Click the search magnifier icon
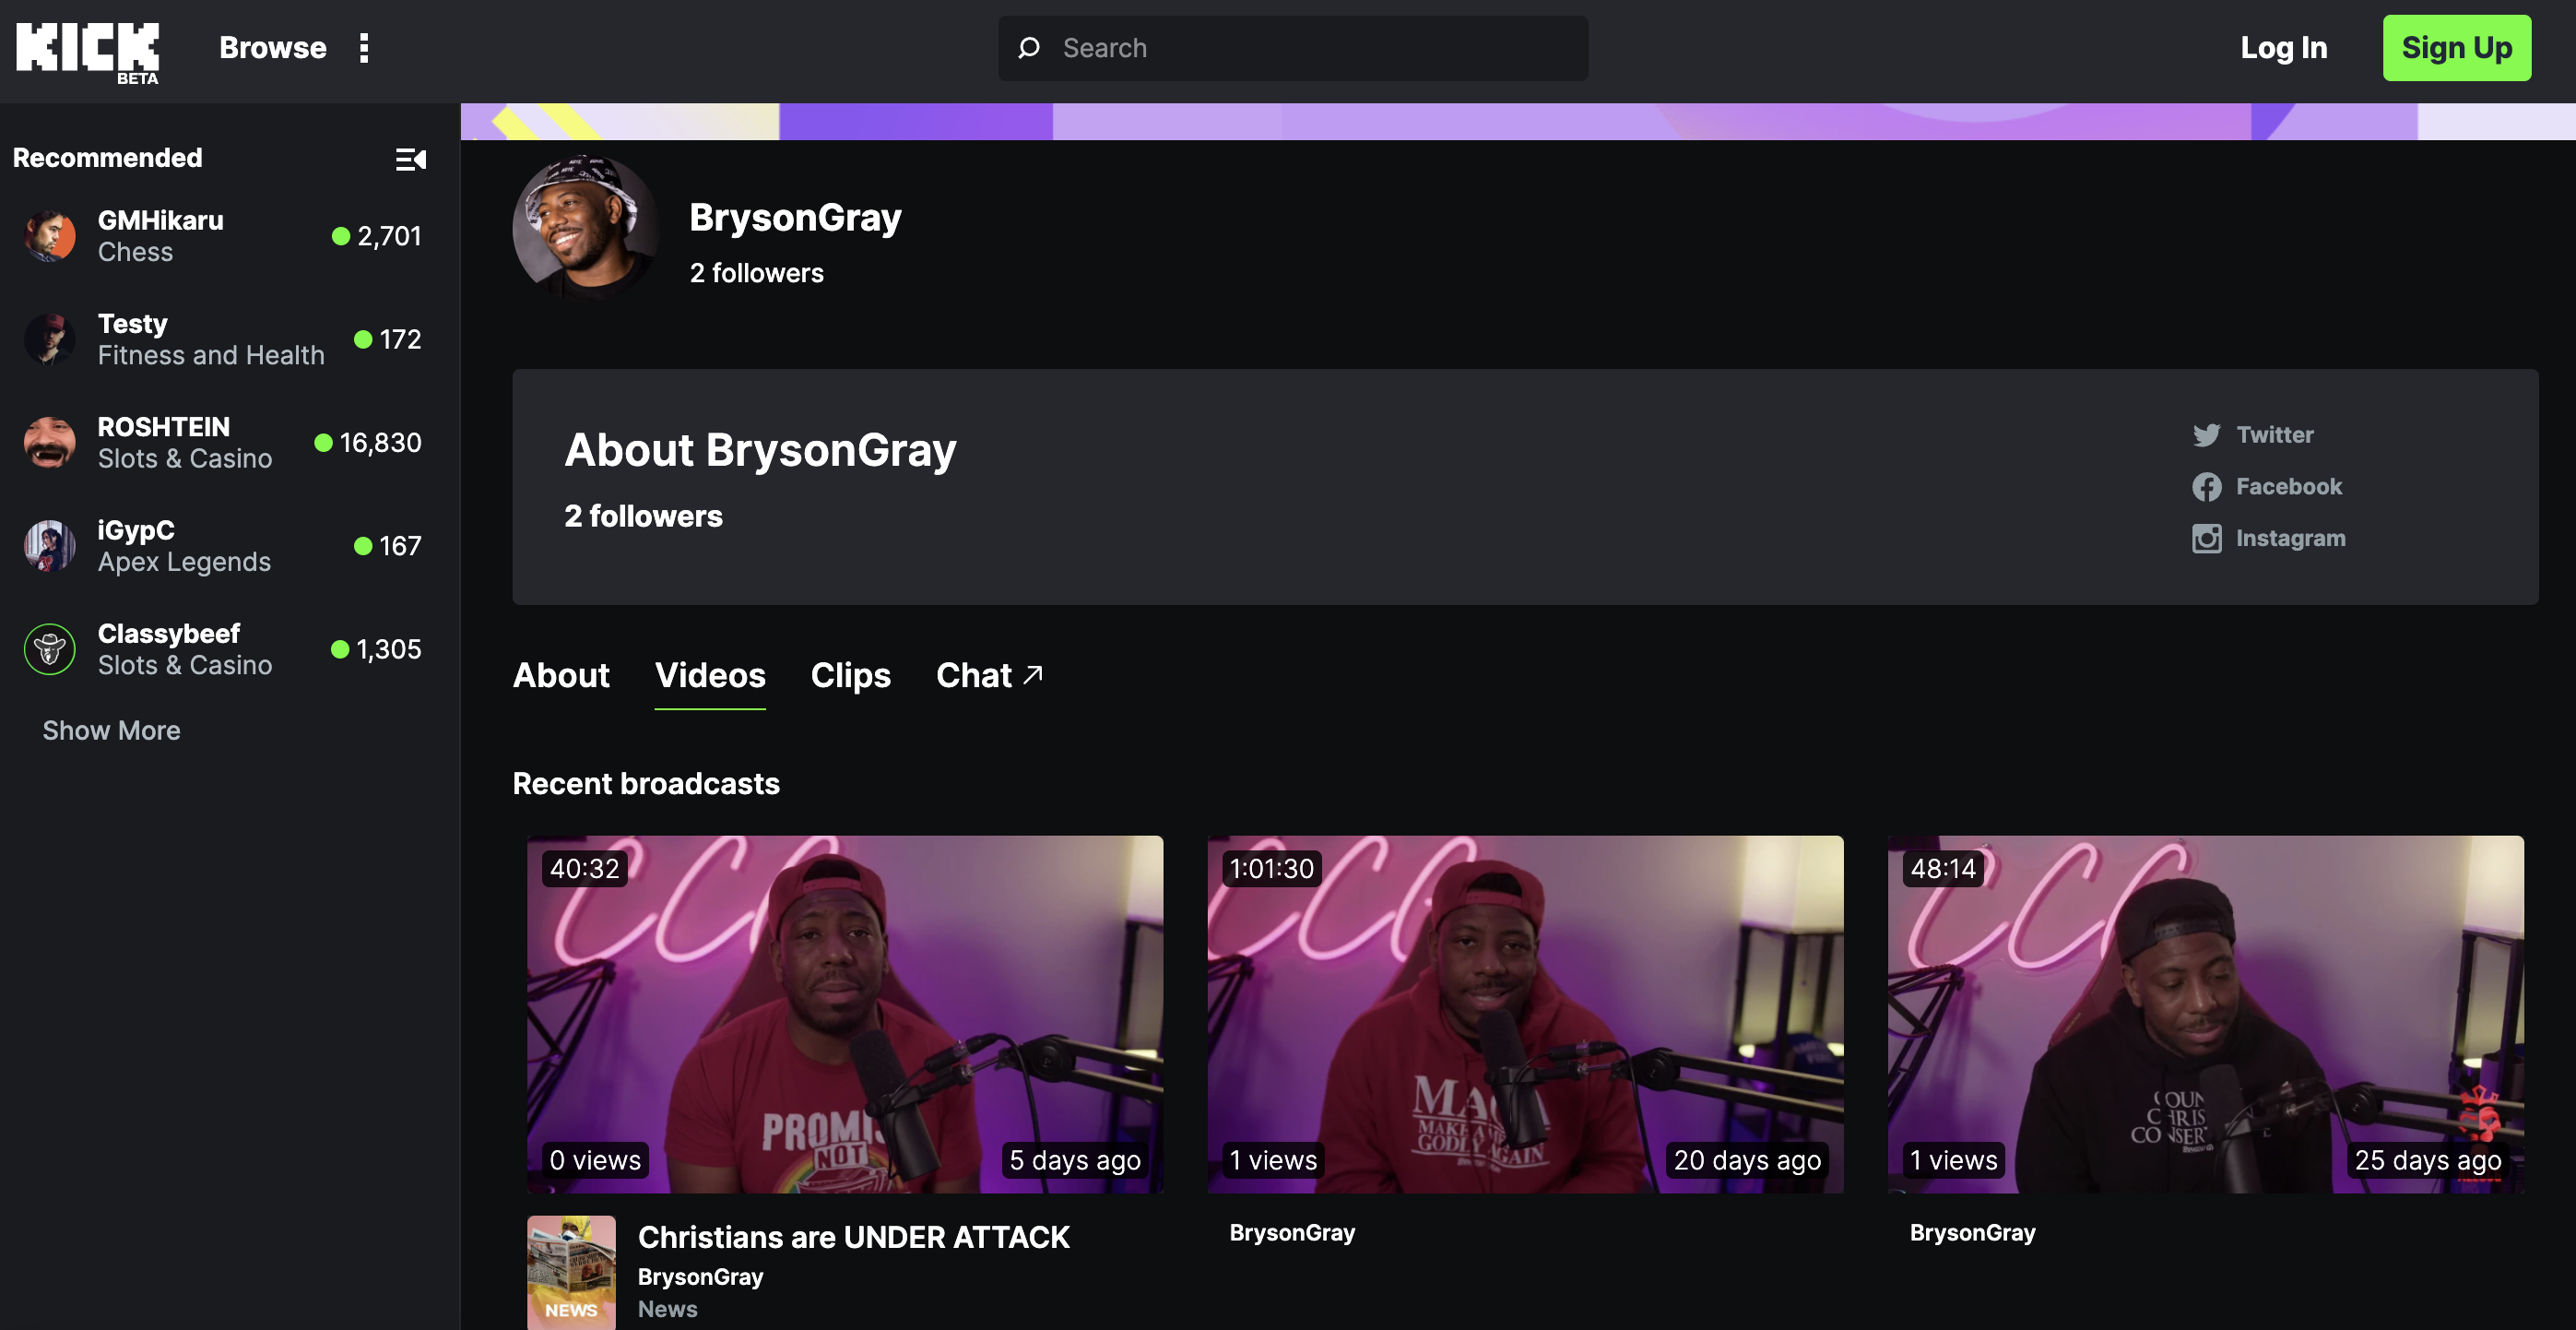 (x=1029, y=48)
